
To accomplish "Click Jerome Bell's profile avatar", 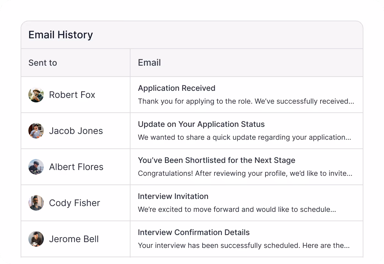I will 36,239.
